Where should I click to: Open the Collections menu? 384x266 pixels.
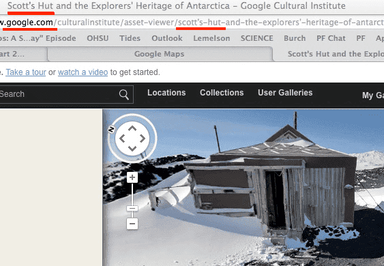coord(222,93)
